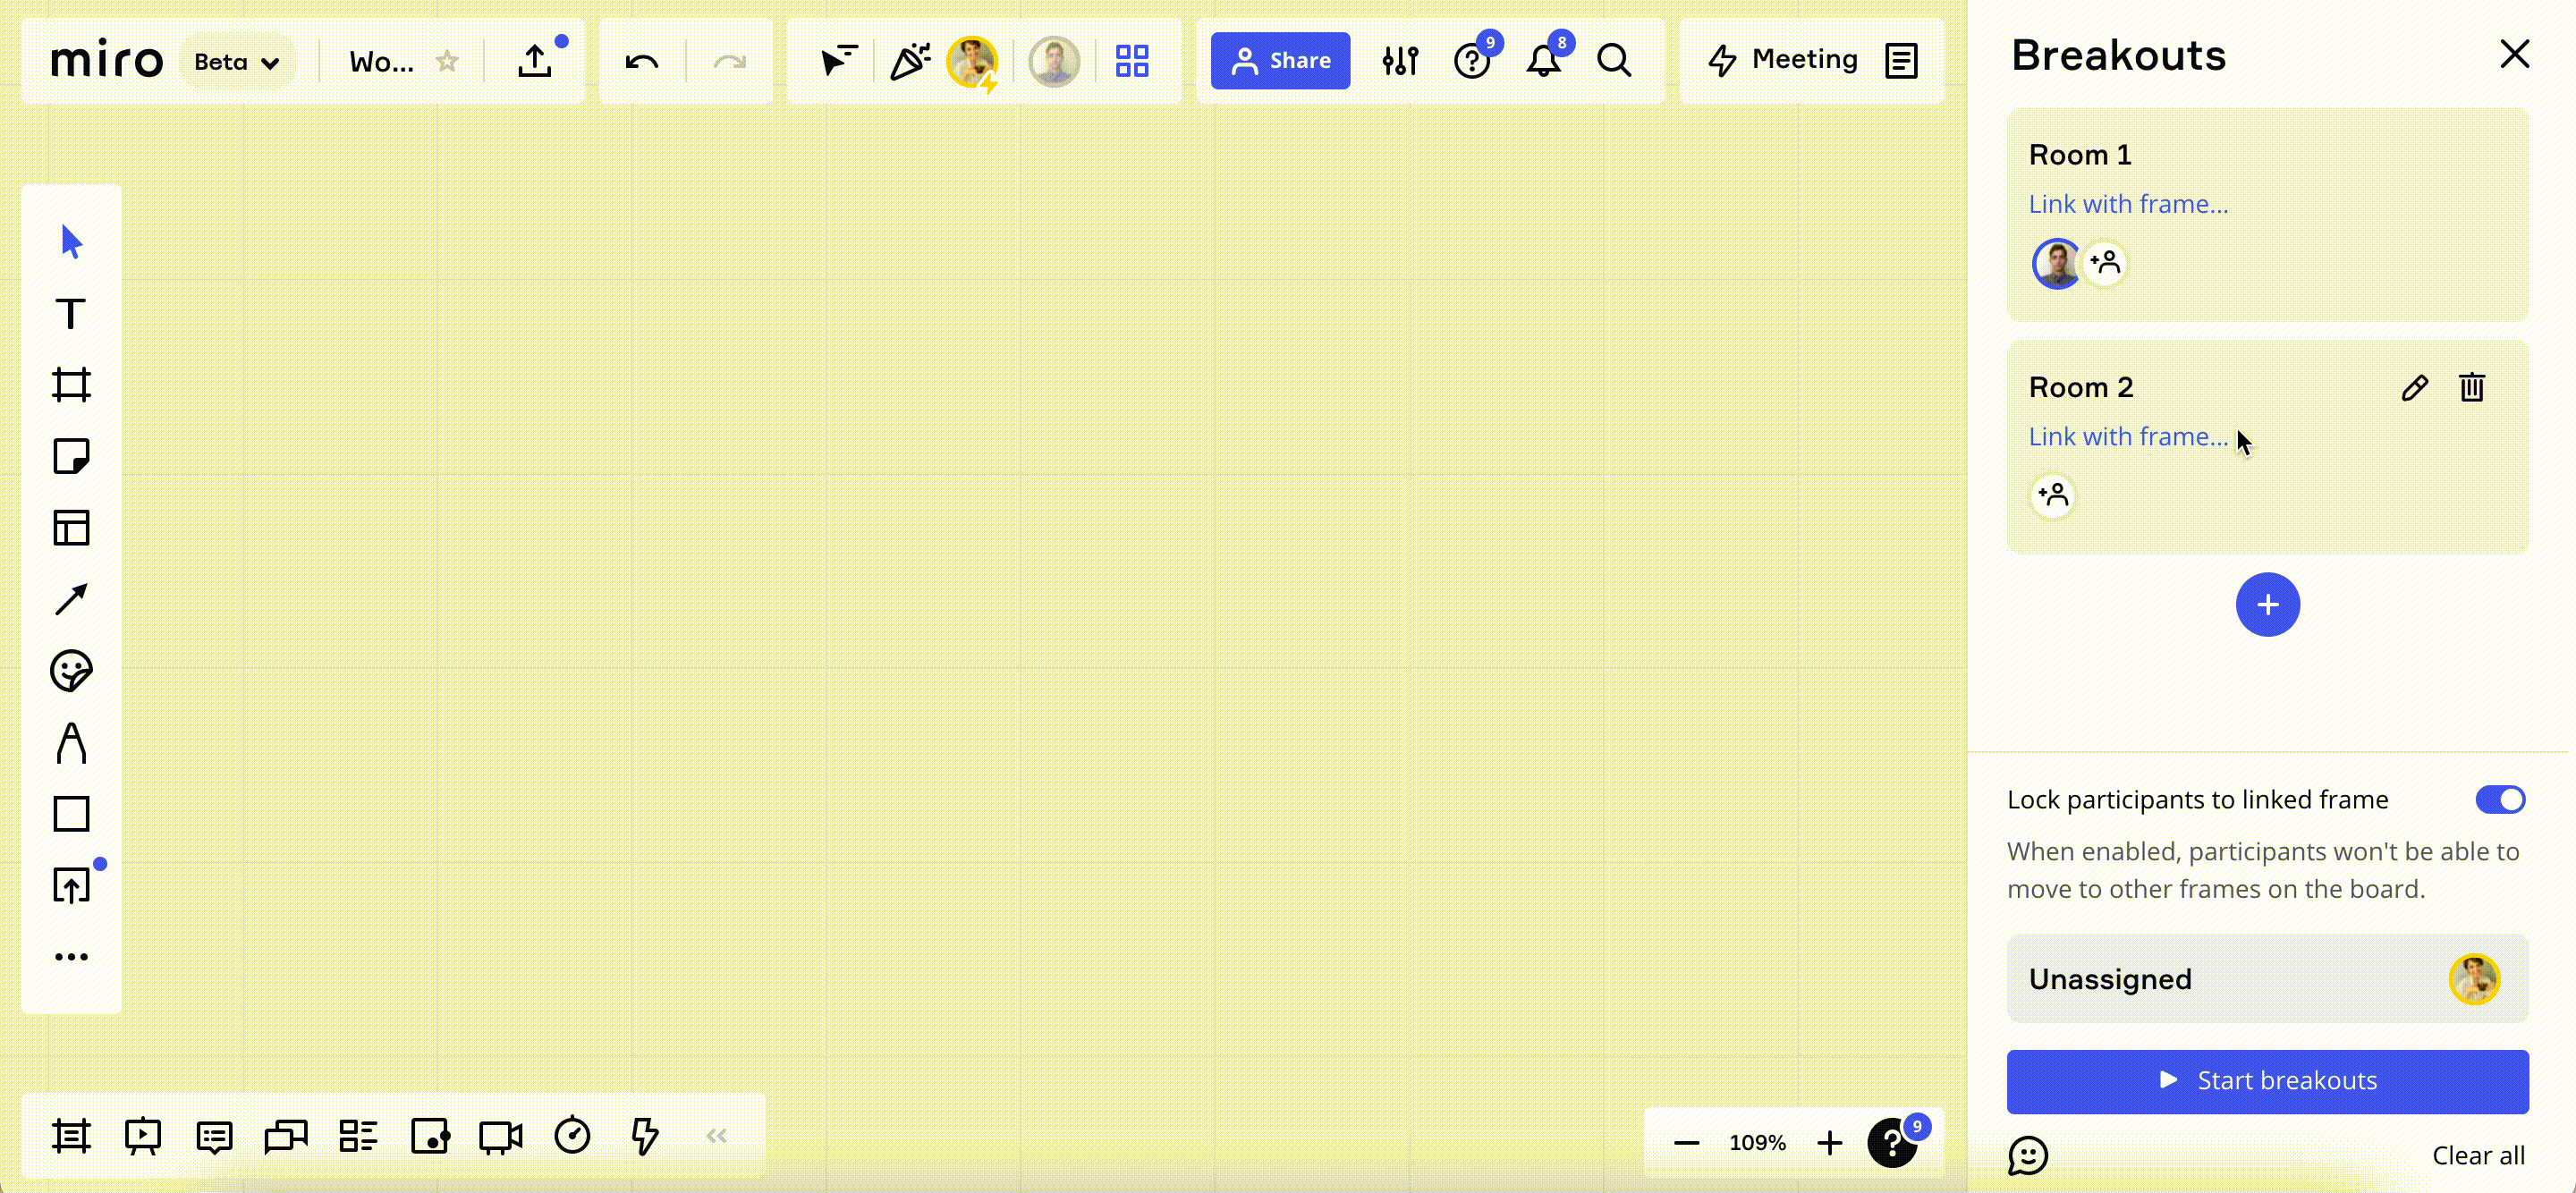Select the Pen drawing tool
2576x1193 pixels.
coord(71,743)
